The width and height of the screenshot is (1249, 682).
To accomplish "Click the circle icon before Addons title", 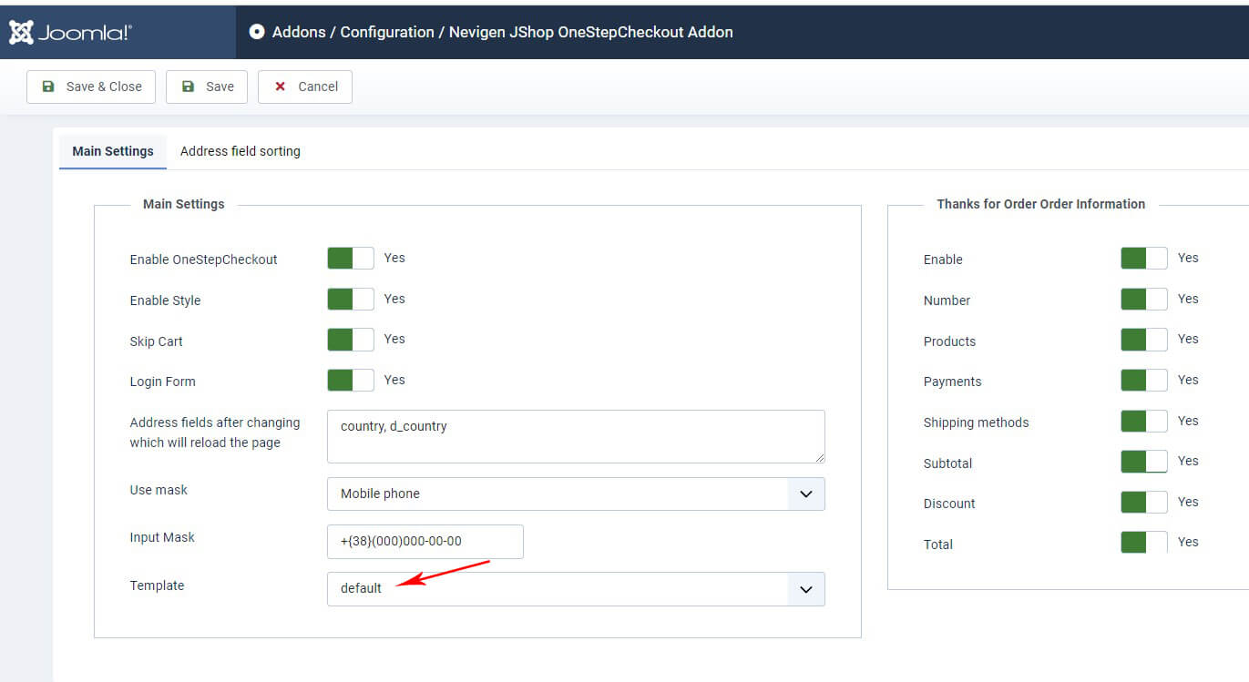I will pos(257,32).
